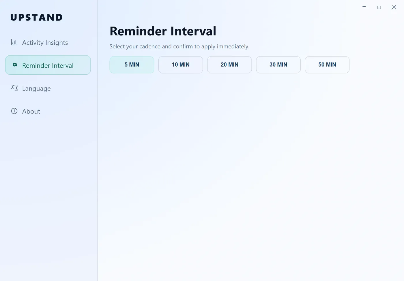
Task: Select the 10 MIN interval
Action: pos(181,65)
